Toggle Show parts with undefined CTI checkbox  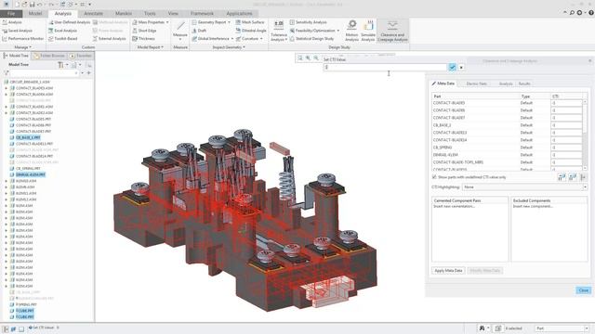[x=434, y=177]
